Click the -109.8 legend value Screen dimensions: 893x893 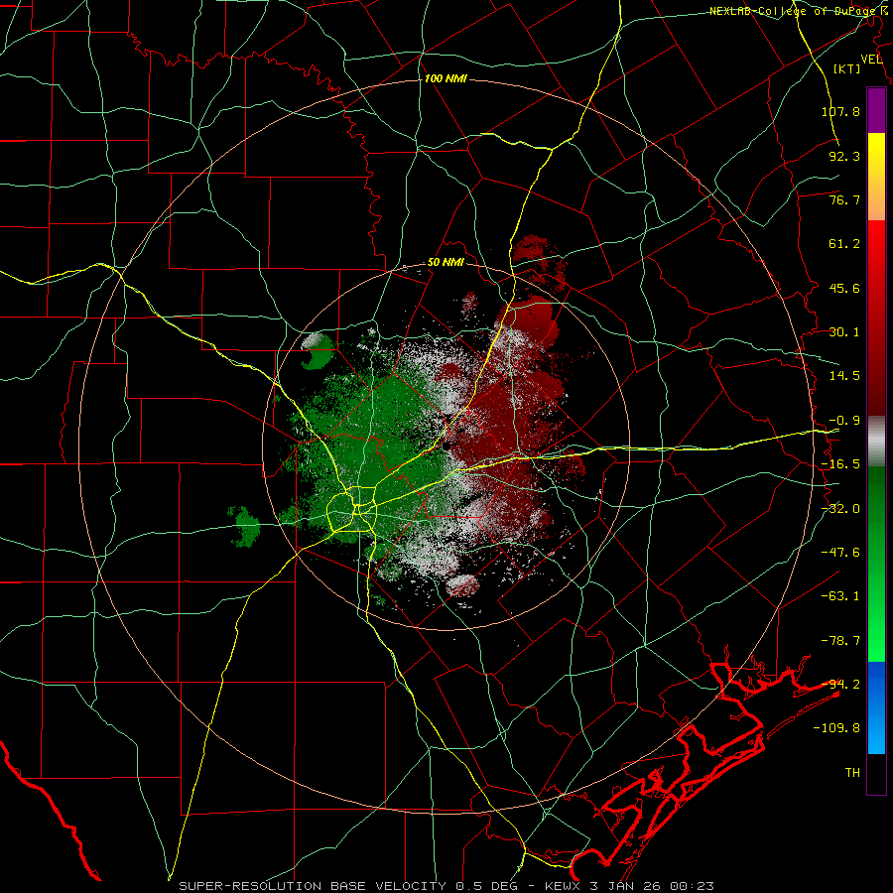click(x=836, y=728)
